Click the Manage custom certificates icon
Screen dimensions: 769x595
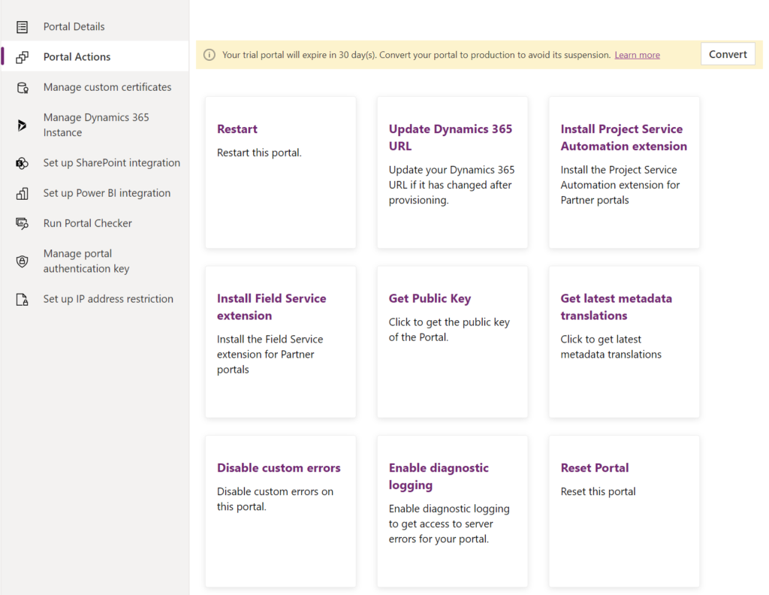(x=23, y=88)
